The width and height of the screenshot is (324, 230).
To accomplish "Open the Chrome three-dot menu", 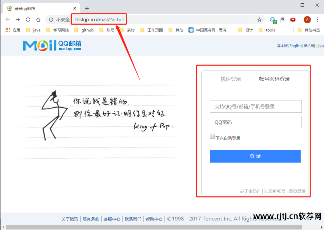I will click(317, 19).
